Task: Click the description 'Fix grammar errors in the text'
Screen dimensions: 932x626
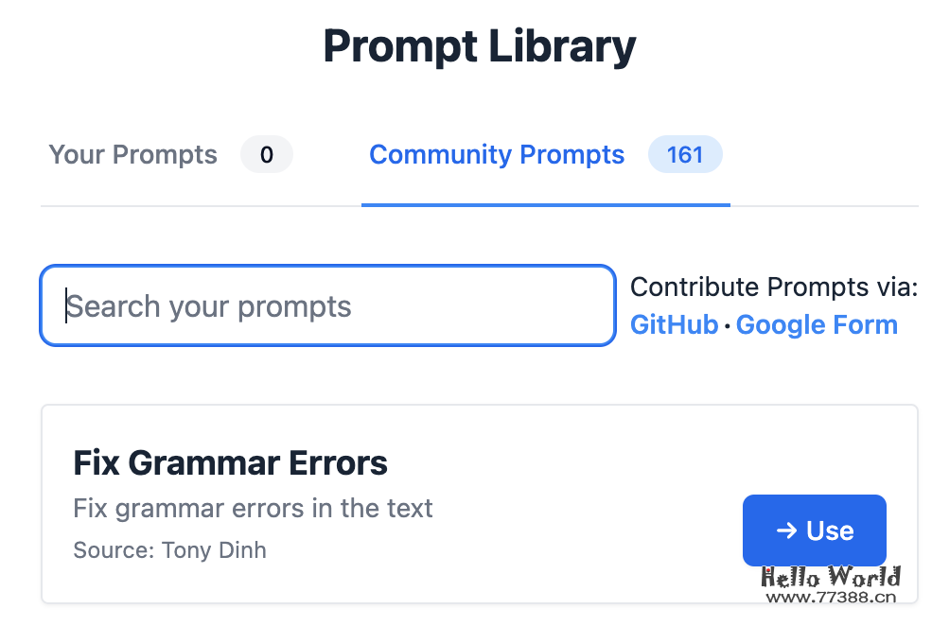Action: [x=253, y=508]
